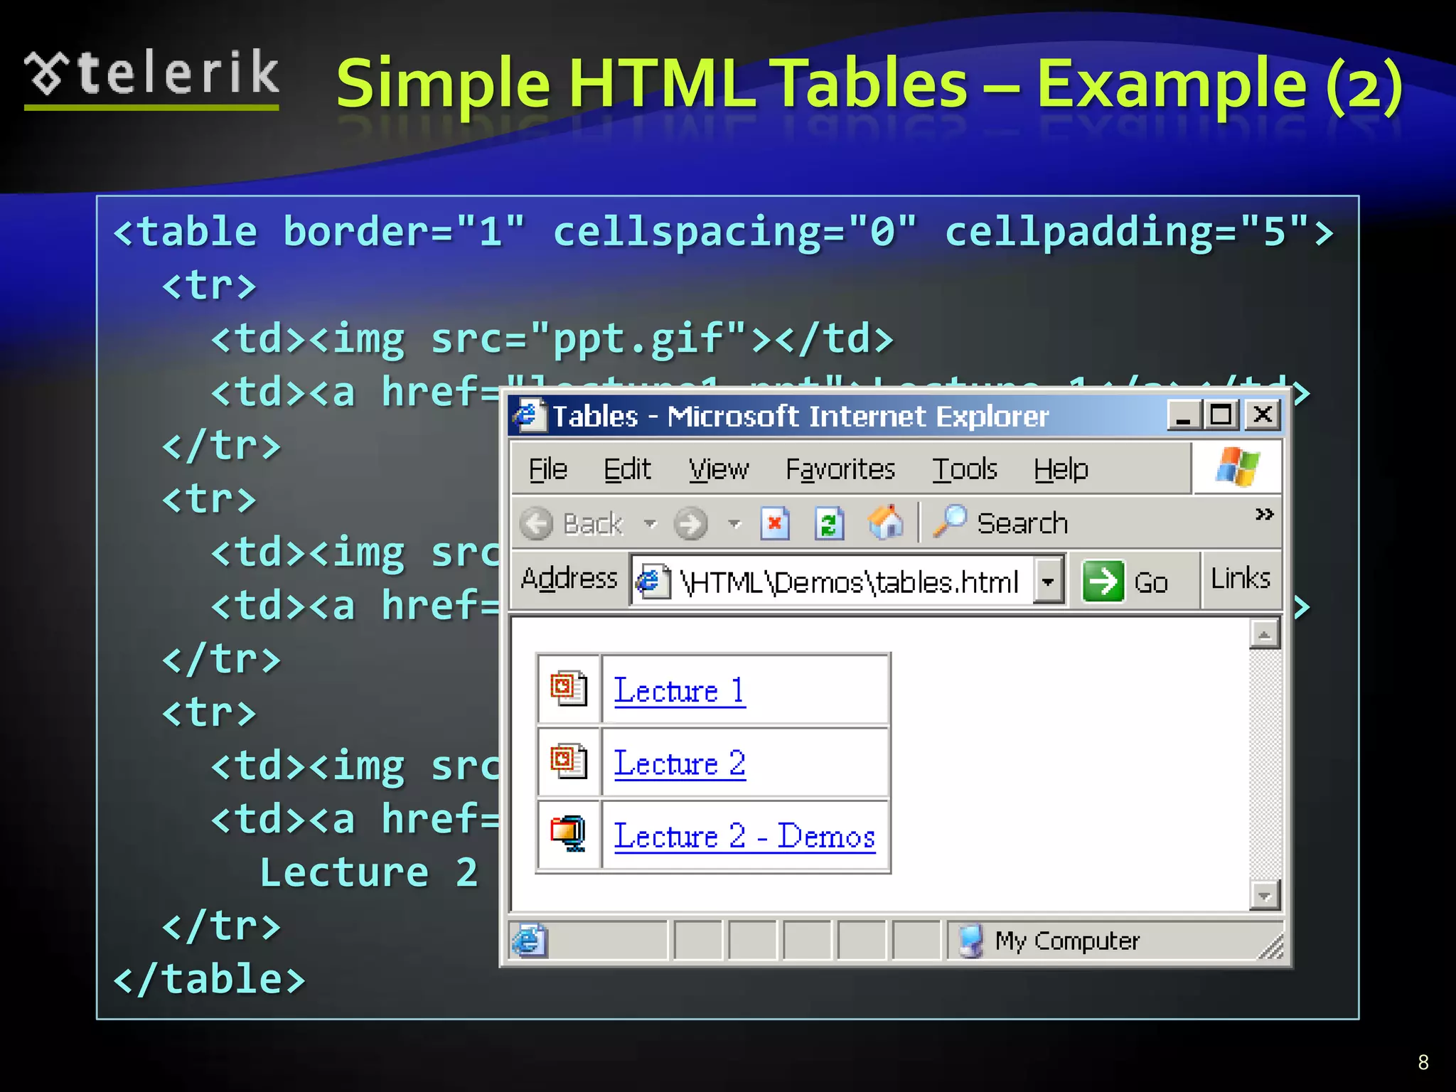Open the Back history dropdown arrow
The width and height of the screenshot is (1456, 1092).
tap(650, 524)
